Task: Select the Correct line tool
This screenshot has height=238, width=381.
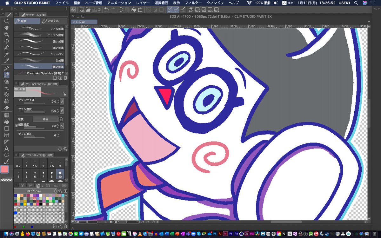Action: pos(6,162)
